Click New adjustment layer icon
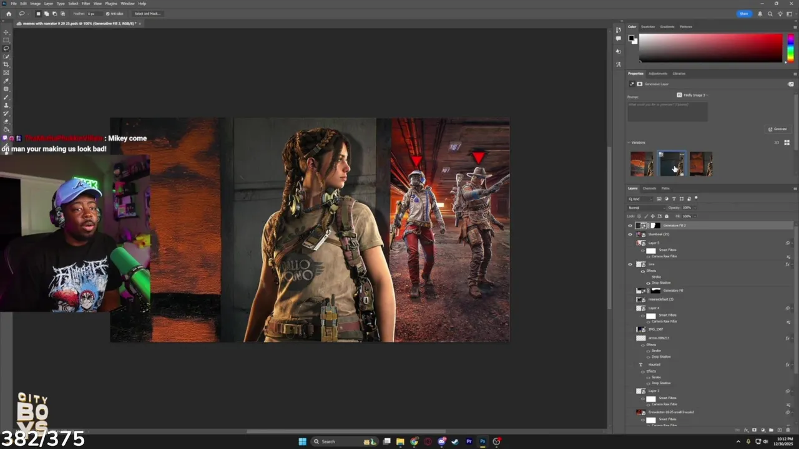This screenshot has height=449, width=799. [763, 430]
